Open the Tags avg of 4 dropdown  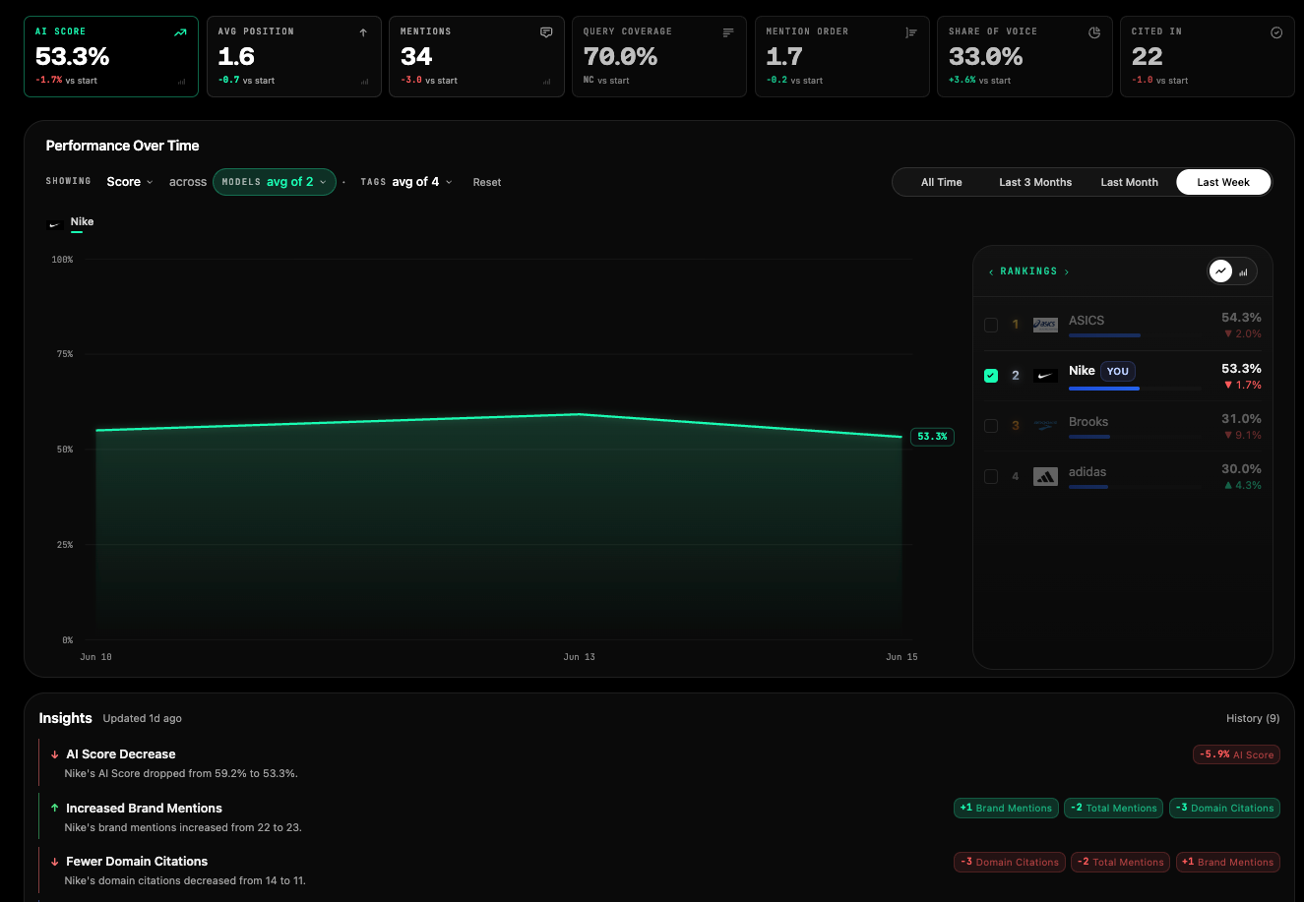click(x=406, y=182)
